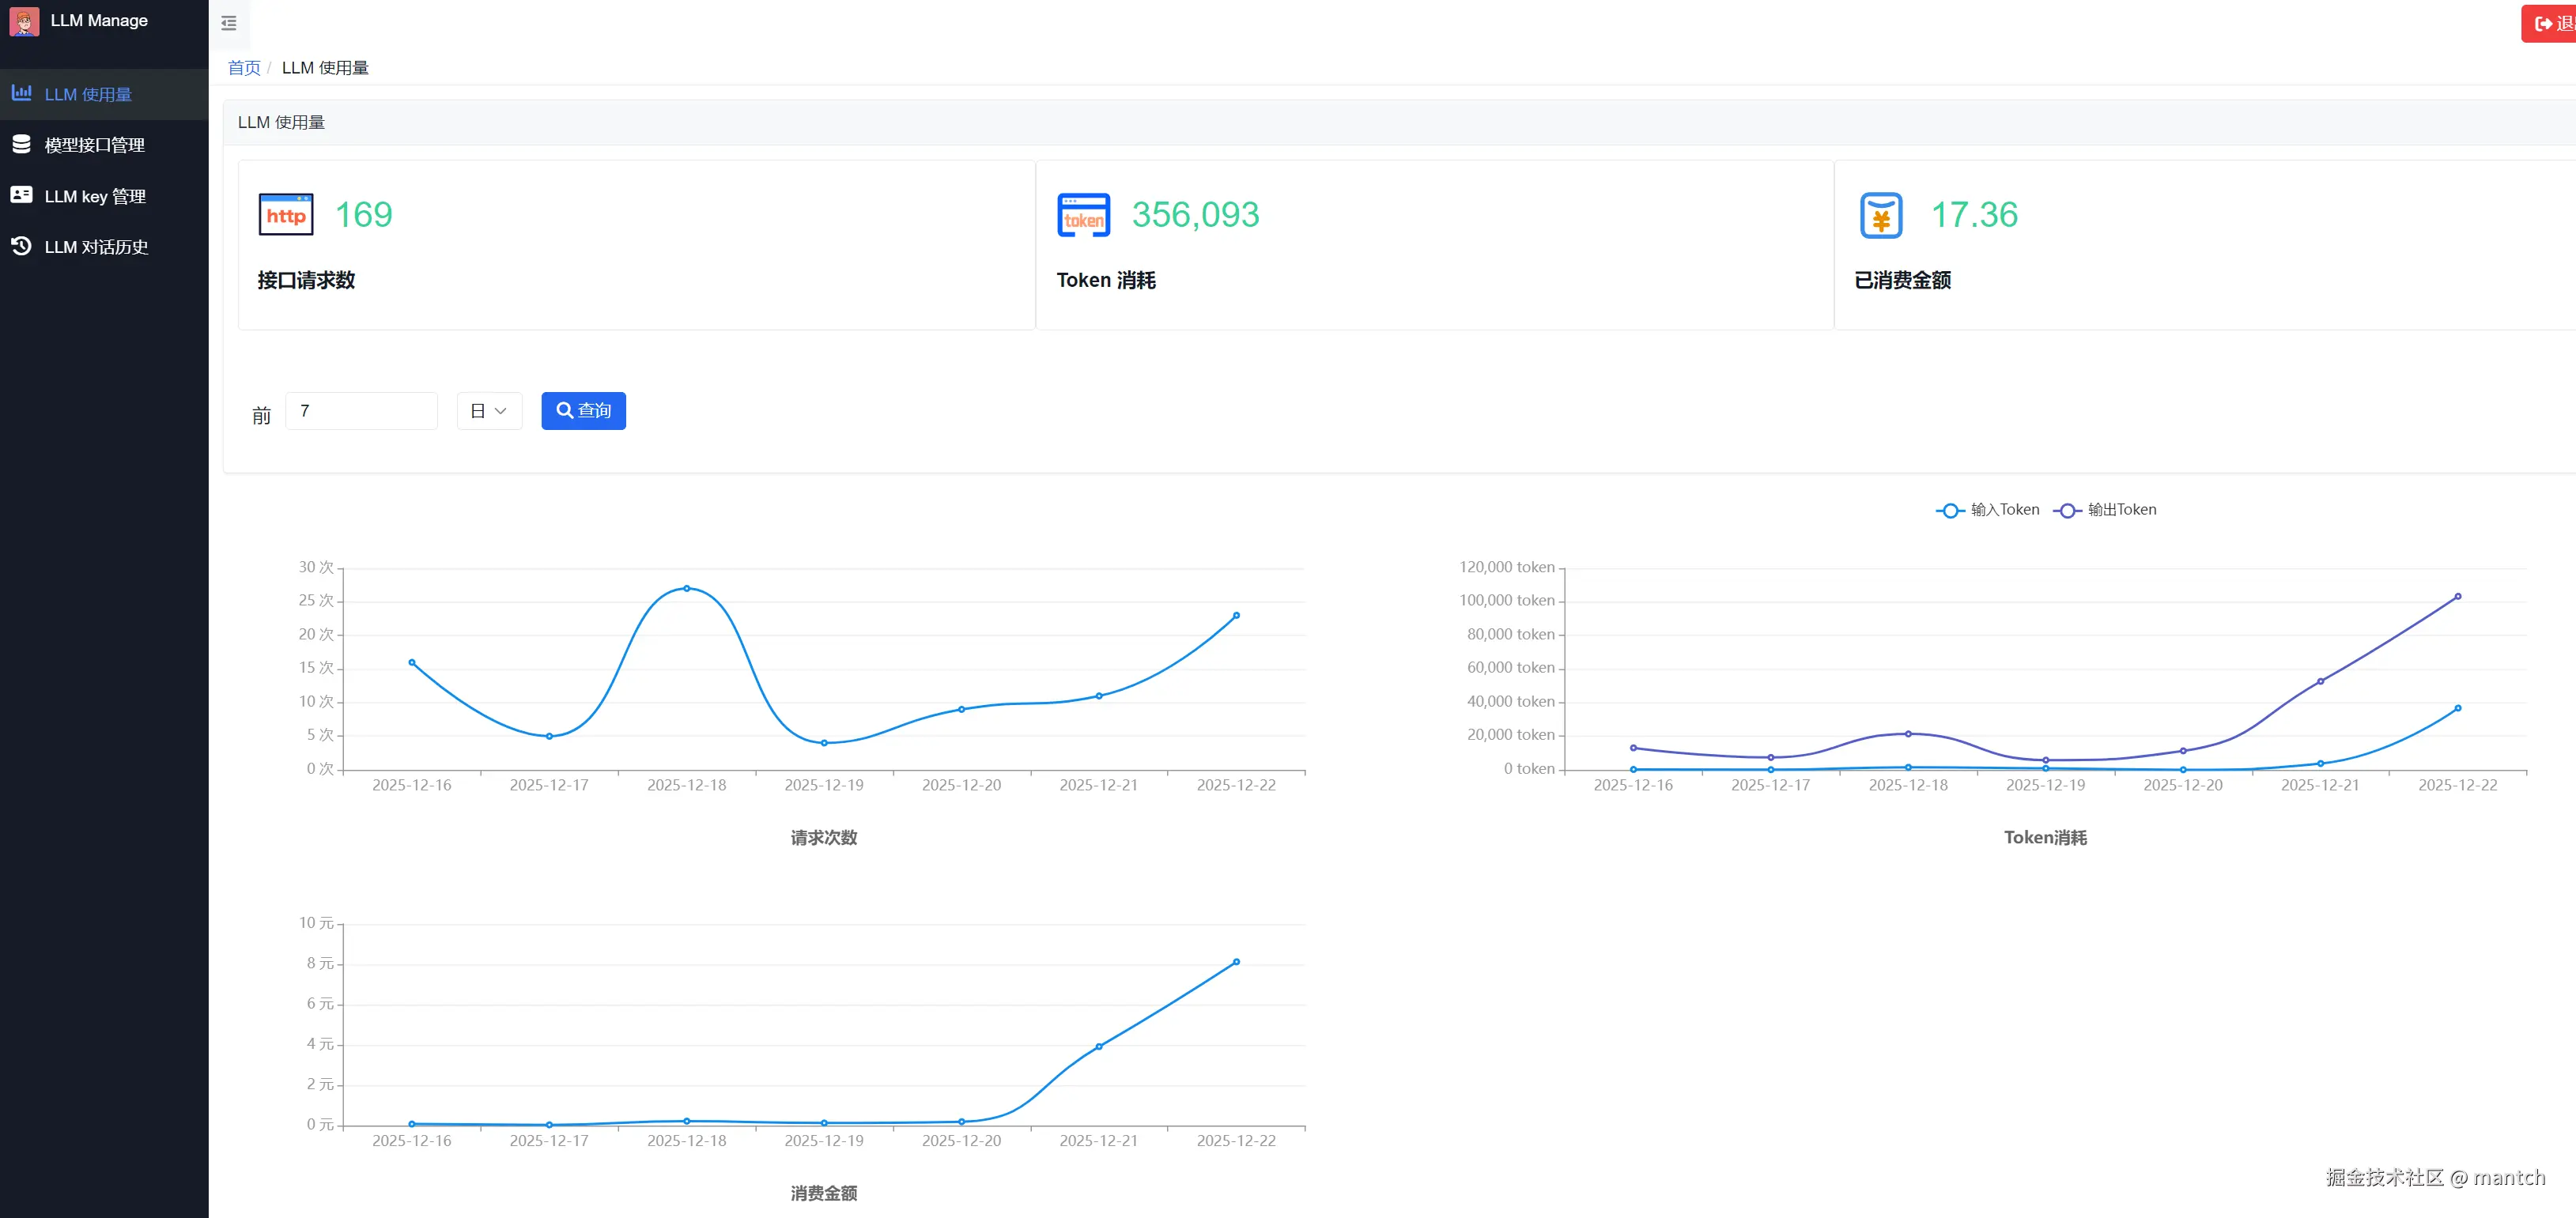Image resolution: width=2576 pixels, height=1218 pixels.
Task: Click the 2025-12-18 peak point on 请求次数 chart
Action: tap(686, 588)
